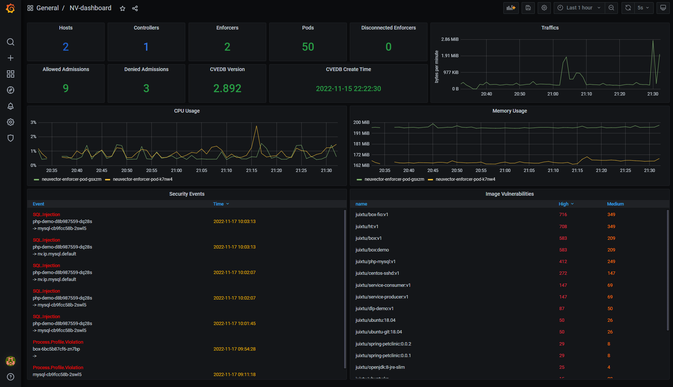Open the Help question mark icon
Image resolution: width=673 pixels, height=387 pixels.
coord(11,377)
